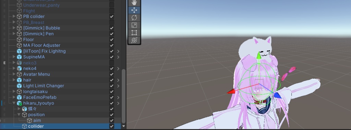Toggle the longtaisaku checkbox
This screenshot has width=351, height=130.
(x=111, y=92)
